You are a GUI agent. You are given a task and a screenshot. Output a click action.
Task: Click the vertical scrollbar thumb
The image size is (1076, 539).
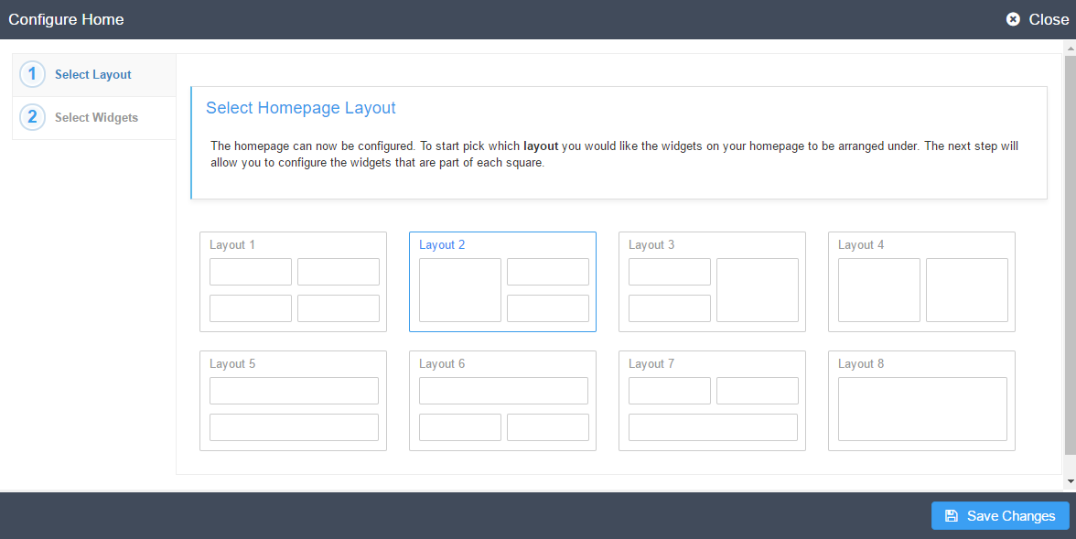(x=1070, y=254)
